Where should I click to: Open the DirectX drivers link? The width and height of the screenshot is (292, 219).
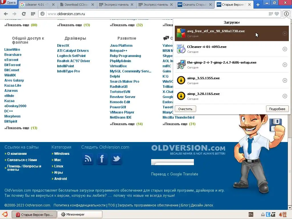point(63,45)
